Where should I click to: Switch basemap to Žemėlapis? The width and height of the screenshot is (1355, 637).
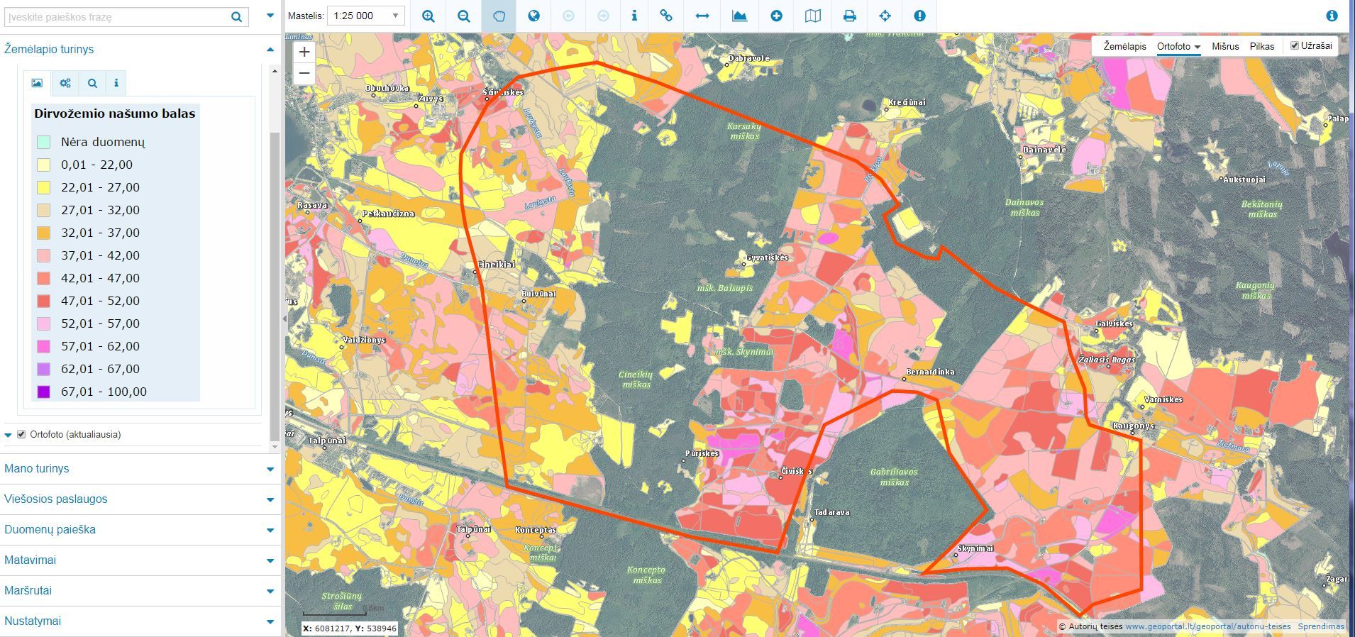coord(1124,46)
